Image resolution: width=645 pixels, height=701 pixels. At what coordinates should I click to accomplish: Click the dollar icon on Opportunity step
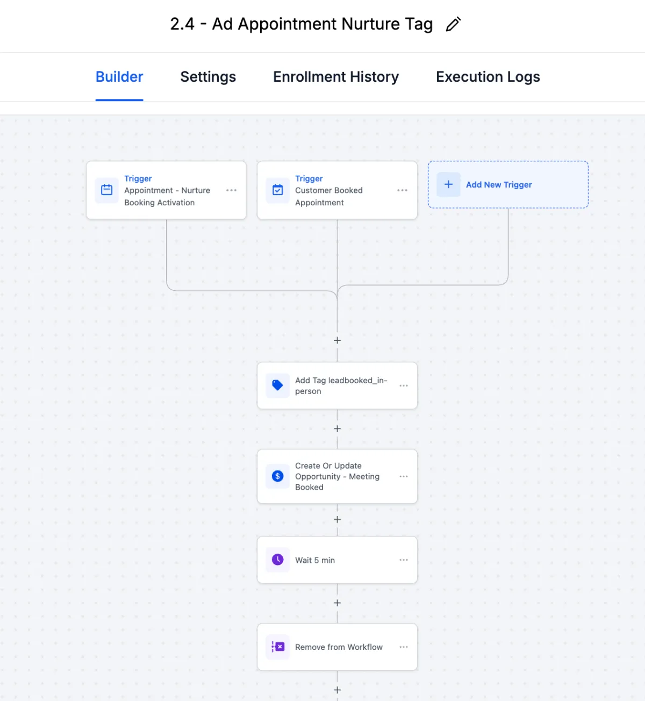[278, 476]
